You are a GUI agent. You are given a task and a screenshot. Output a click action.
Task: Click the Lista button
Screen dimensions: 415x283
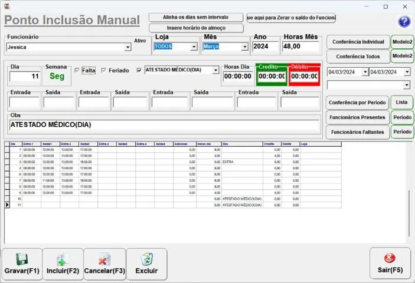click(402, 102)
